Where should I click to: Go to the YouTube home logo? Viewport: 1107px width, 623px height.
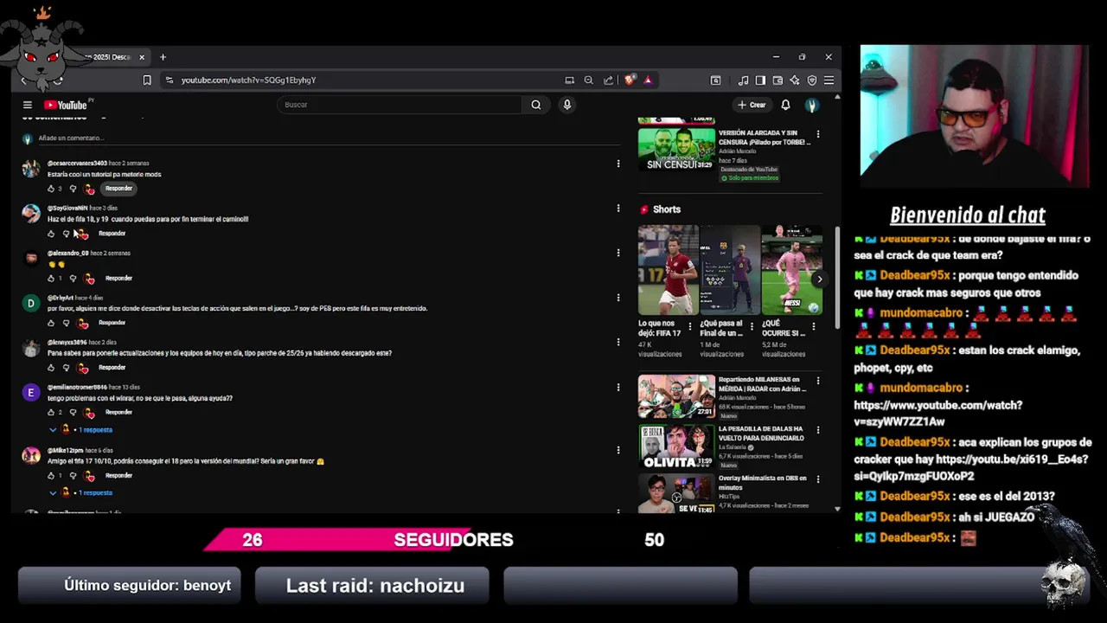66,105
